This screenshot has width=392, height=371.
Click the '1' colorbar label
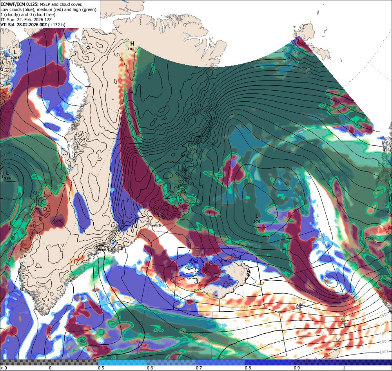pos(344,368)
